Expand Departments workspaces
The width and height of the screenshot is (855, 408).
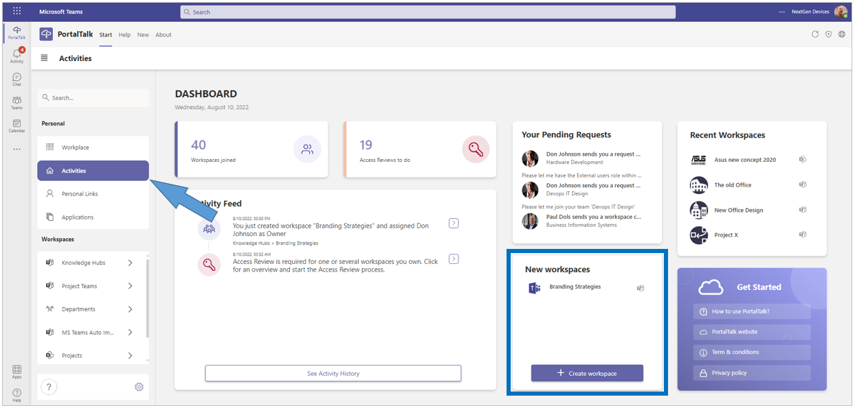(x=131, y=309)
